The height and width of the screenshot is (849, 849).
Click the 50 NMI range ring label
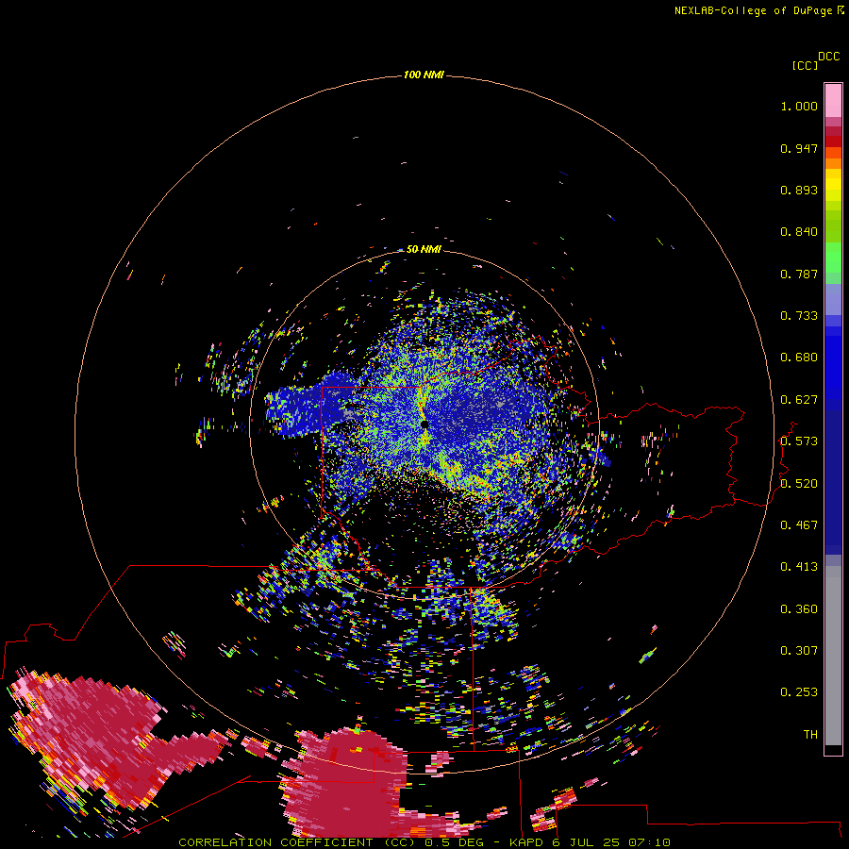coord(424,249)
